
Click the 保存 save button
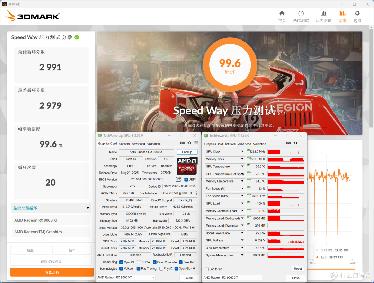[x=72, y=250]
